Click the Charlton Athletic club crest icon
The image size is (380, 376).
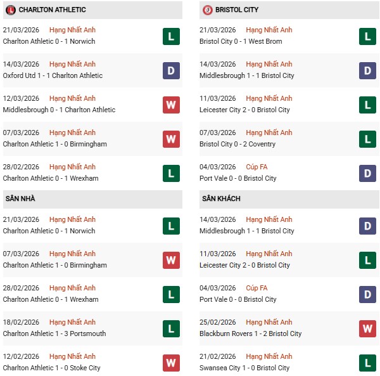(9, 10)
